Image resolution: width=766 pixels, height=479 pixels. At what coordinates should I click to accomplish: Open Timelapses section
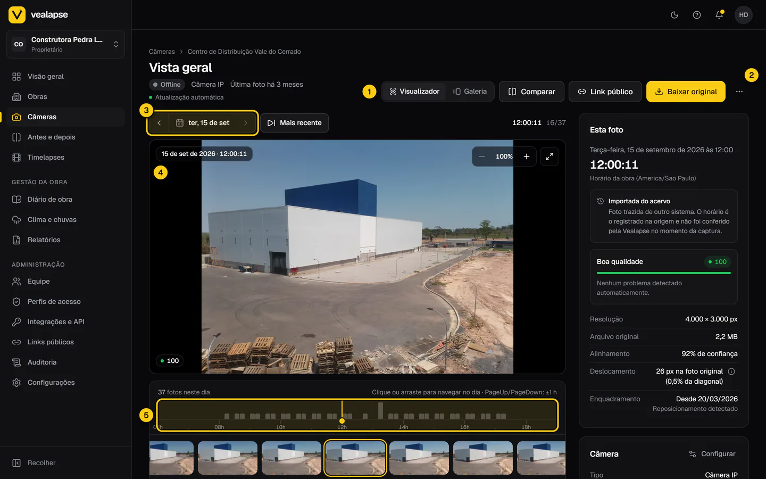click(x=66, y=158)
